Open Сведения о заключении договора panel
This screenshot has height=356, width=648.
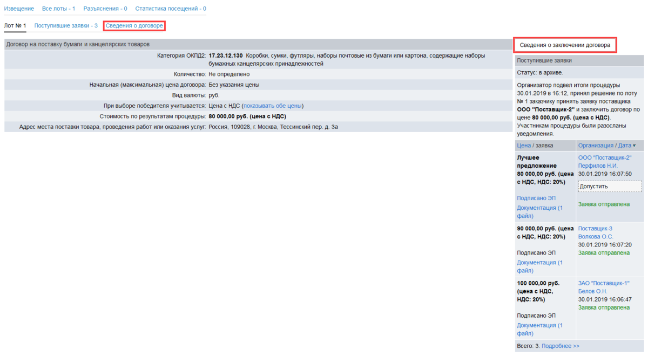[565, 45]
